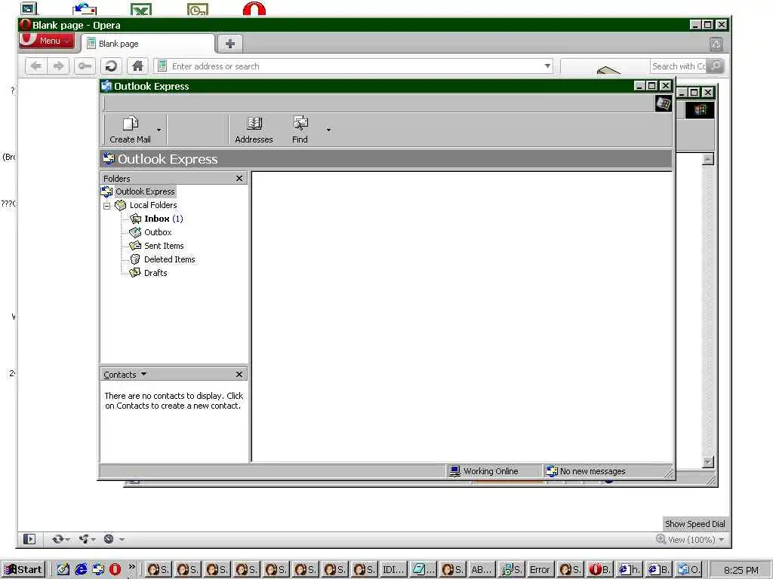Toggle the Opera panels sidebar button
This screenshot has height=579, width=773.
click(29, 539)
